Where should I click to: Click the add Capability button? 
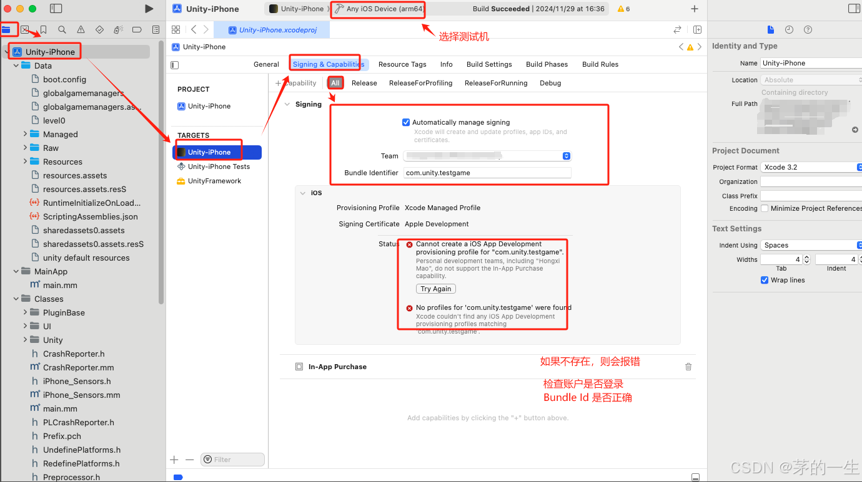tap(296, 83)
